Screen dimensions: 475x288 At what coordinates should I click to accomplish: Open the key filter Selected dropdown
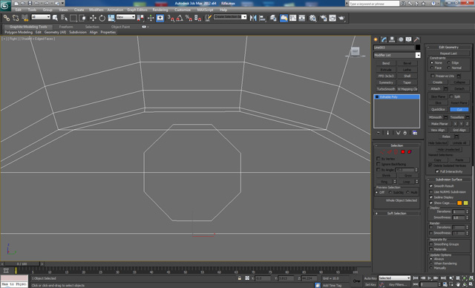pos(394,278)
